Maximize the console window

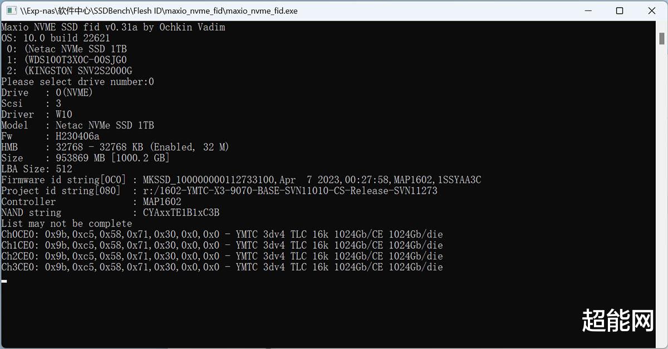(x=620, y=11)
